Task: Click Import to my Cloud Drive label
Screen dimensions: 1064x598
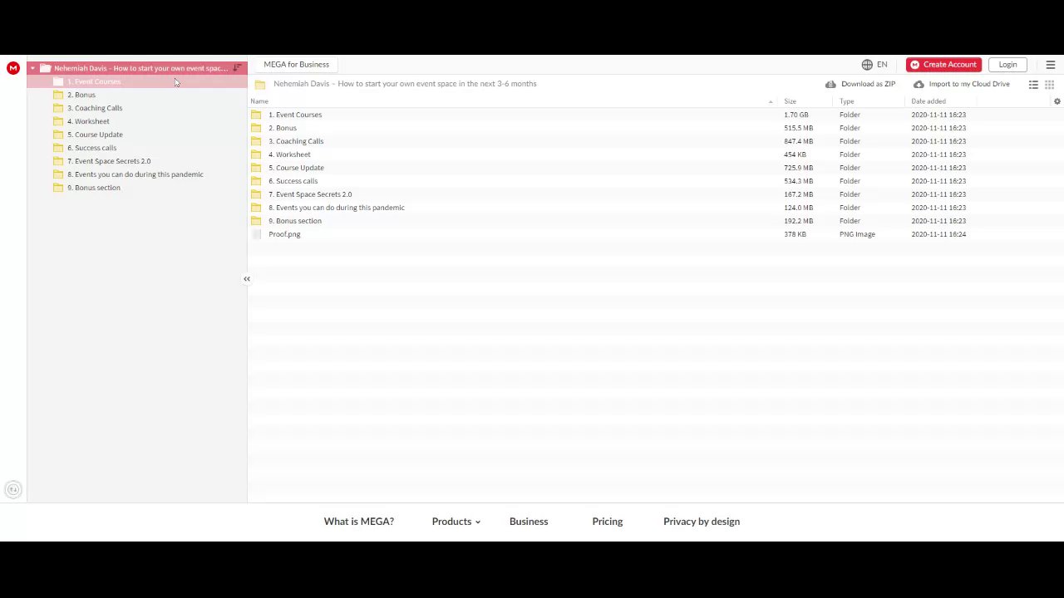Action: click(969, 84)
